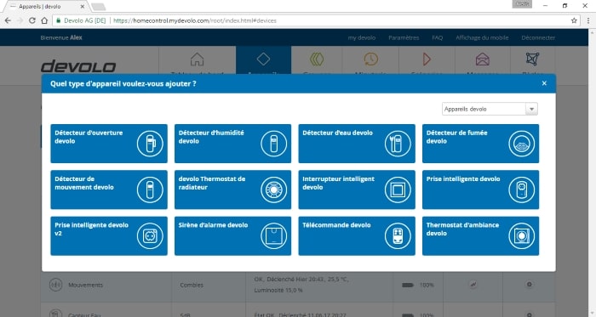
Task: Switch to Affichage du mobile
Action: click(482, 37)
